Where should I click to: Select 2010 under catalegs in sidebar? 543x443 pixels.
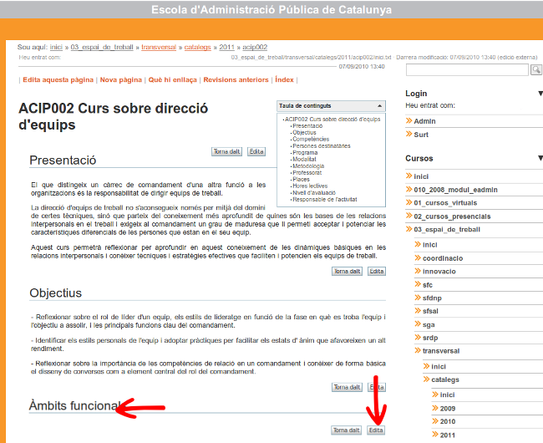[x=448, y=421]
